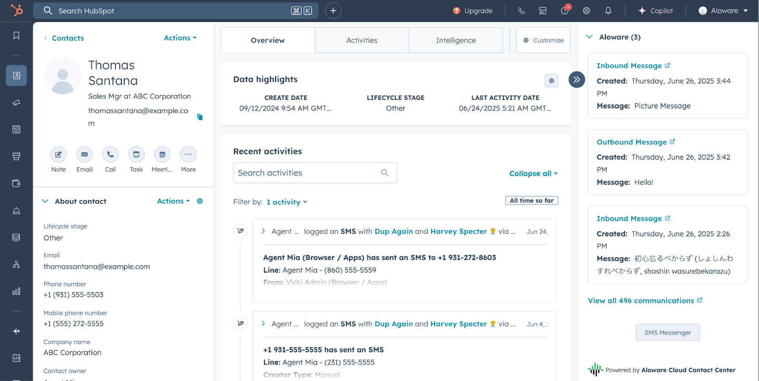Compose an Email to the contact
Screen dimensions: 759x381
[84, 154]
